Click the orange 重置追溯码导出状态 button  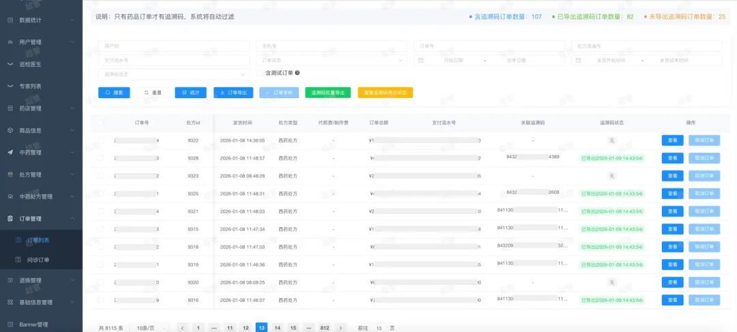[386, 93]
